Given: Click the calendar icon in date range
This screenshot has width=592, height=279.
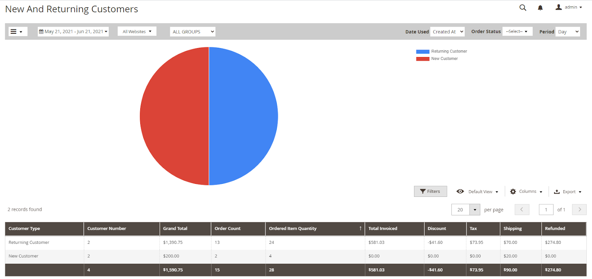Looking at the screenshot, I should pos(41,31).
